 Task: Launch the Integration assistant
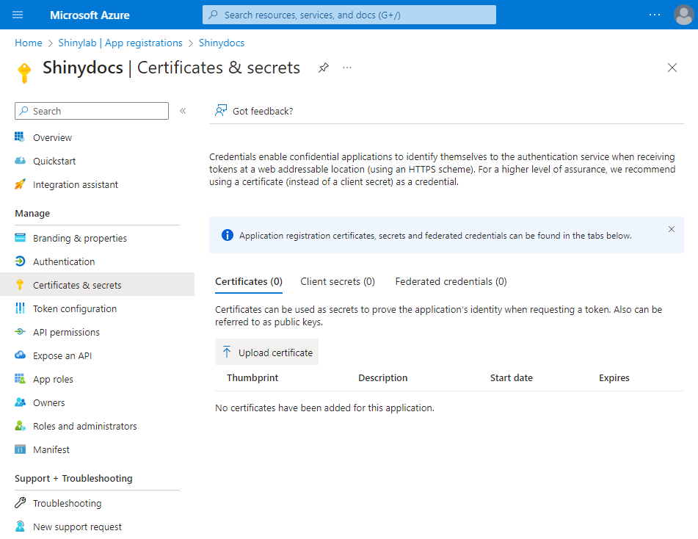pyautogui.click(x=75, y=184)
